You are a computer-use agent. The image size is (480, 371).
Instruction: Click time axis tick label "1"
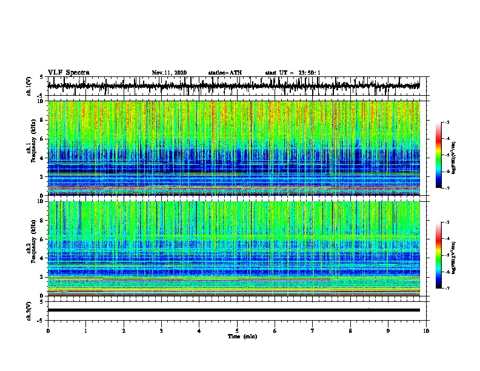(85, 331)
